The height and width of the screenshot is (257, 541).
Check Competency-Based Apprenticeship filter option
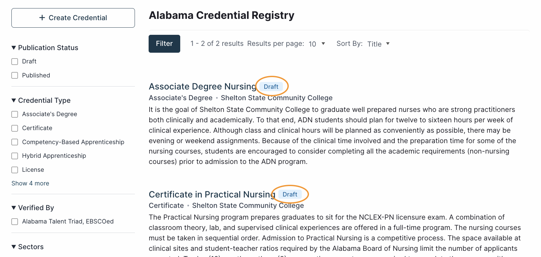(15, 142)
